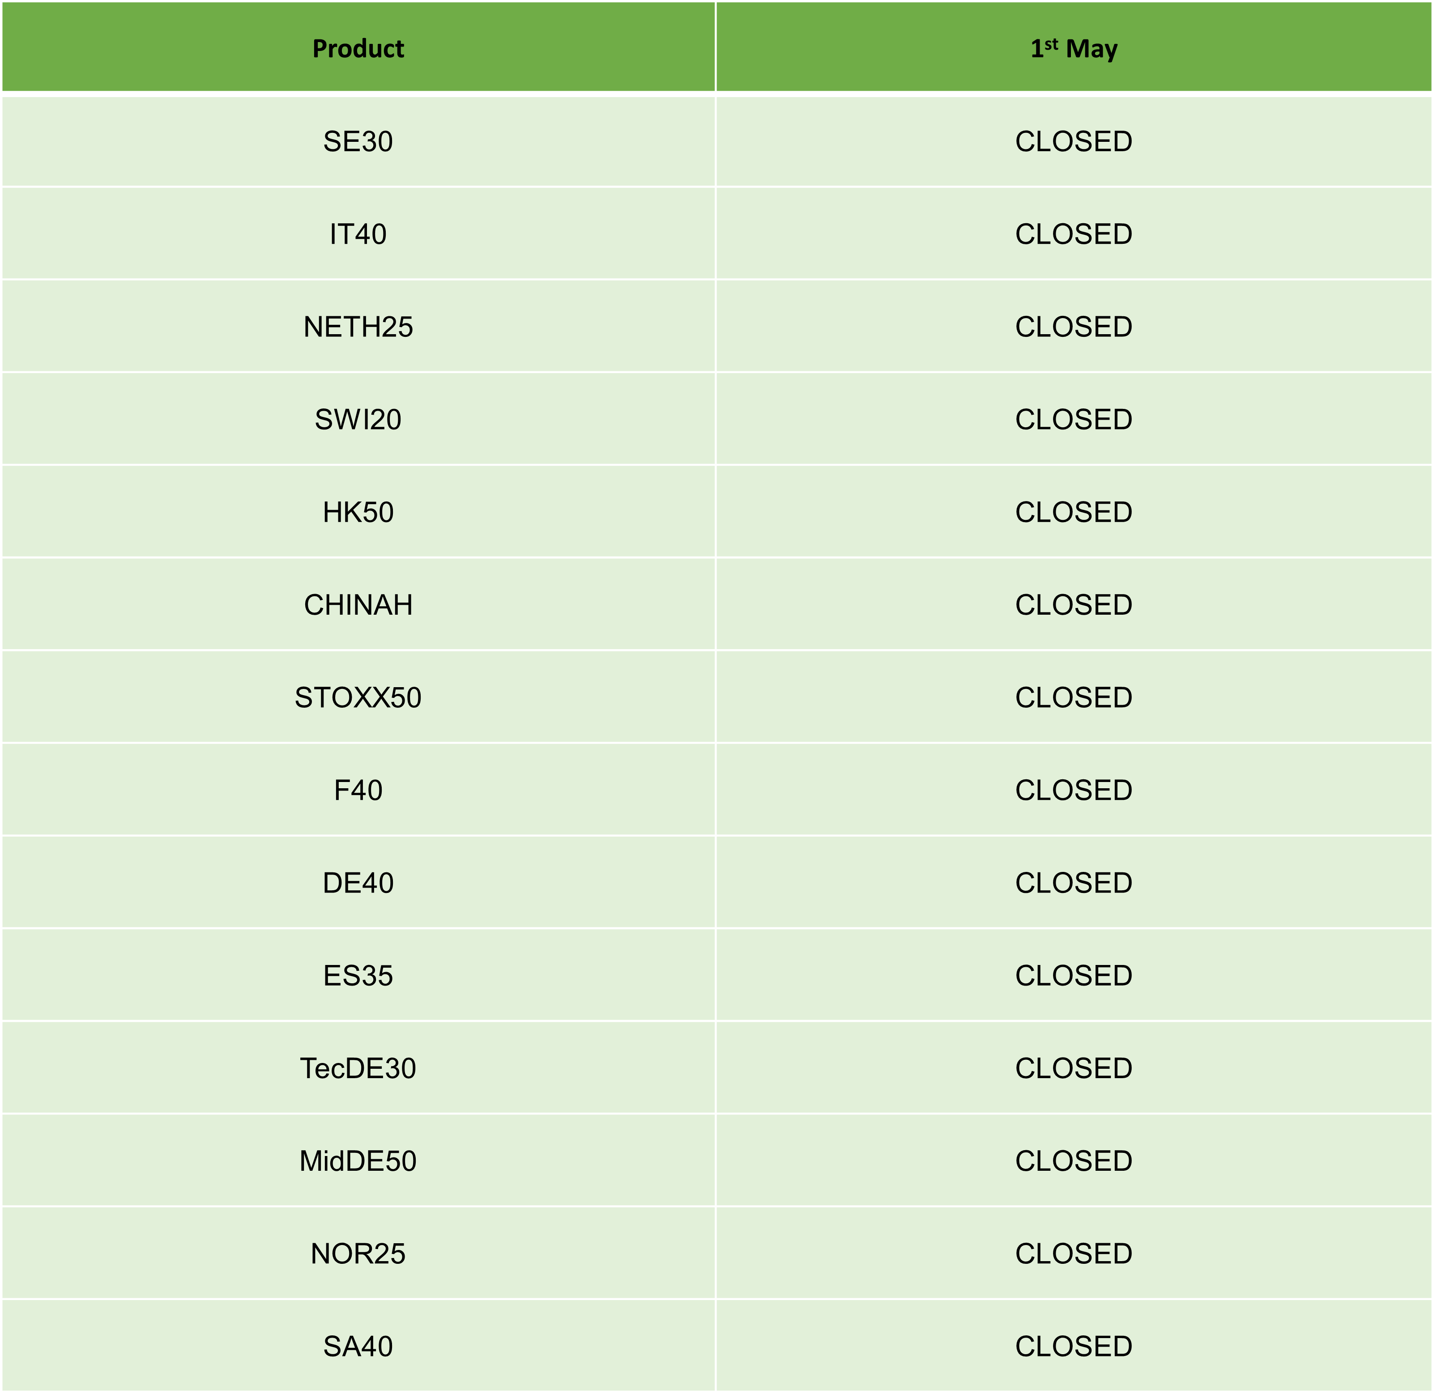Select the MidDE50 product cell

358,1161
